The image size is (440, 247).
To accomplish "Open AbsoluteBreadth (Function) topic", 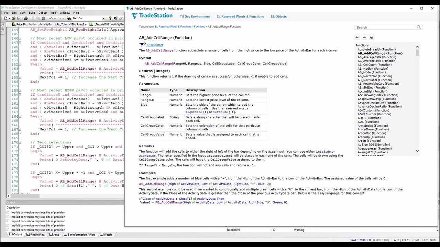I will tap(376, 49).
